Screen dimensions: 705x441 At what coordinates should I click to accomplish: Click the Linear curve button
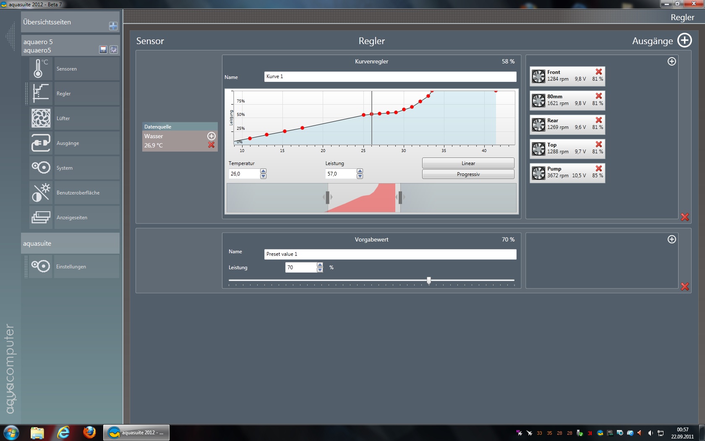468,163
